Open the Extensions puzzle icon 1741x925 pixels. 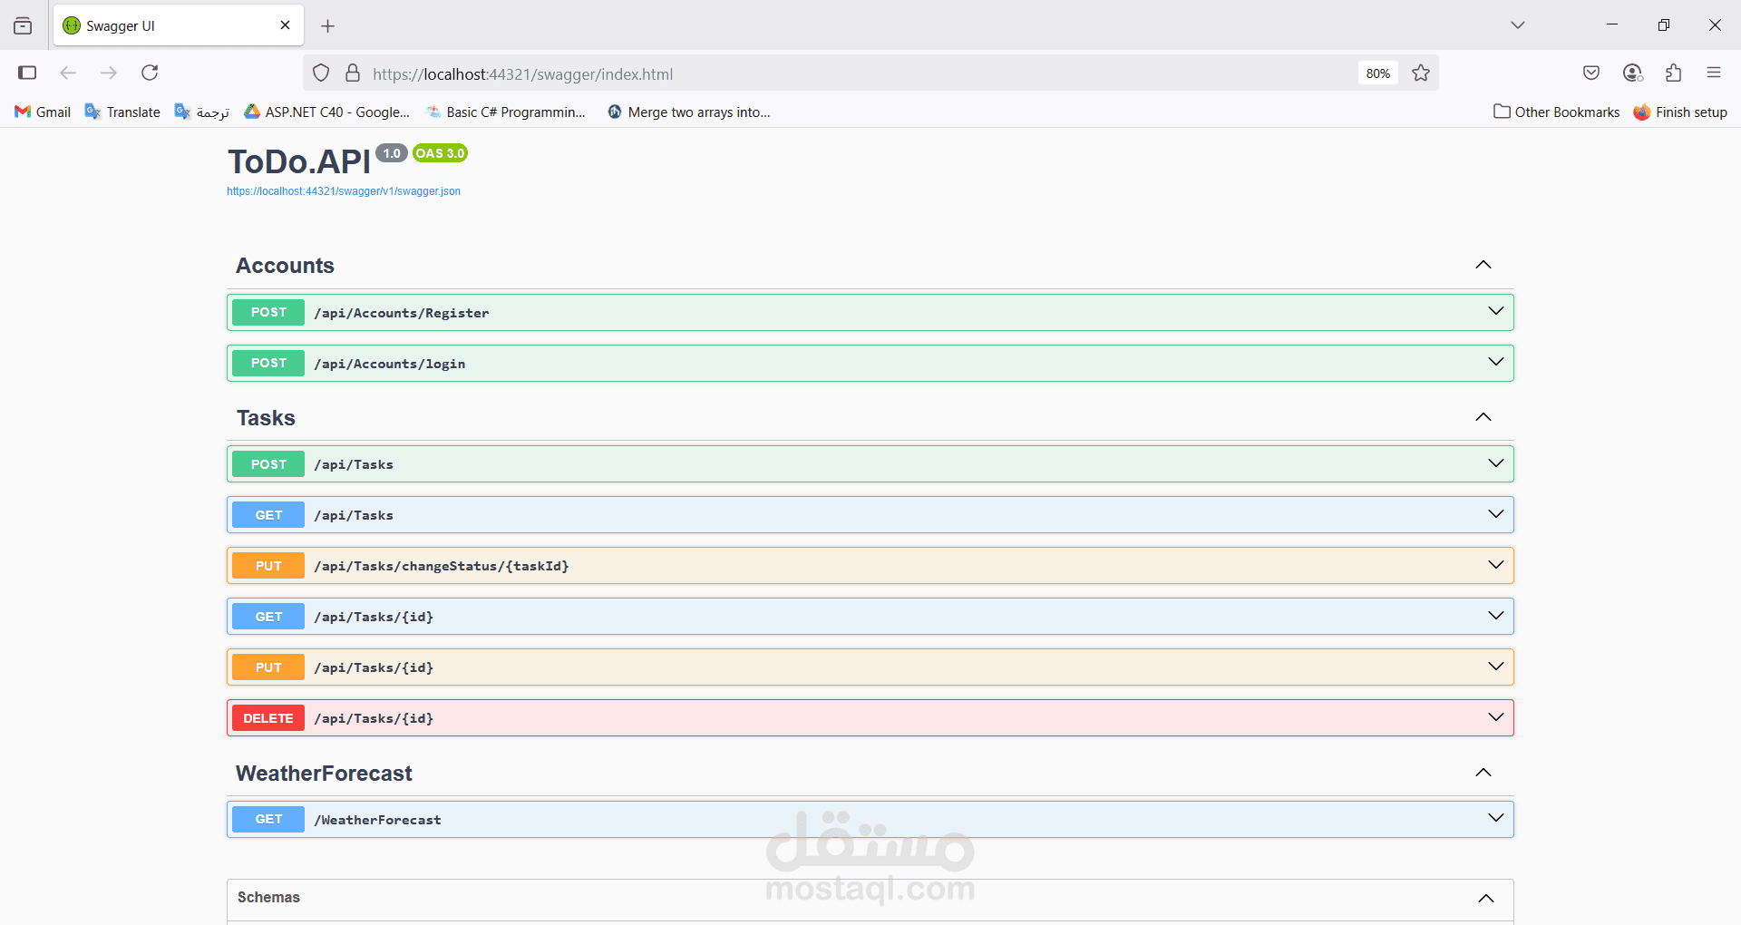pos(1673,73)
